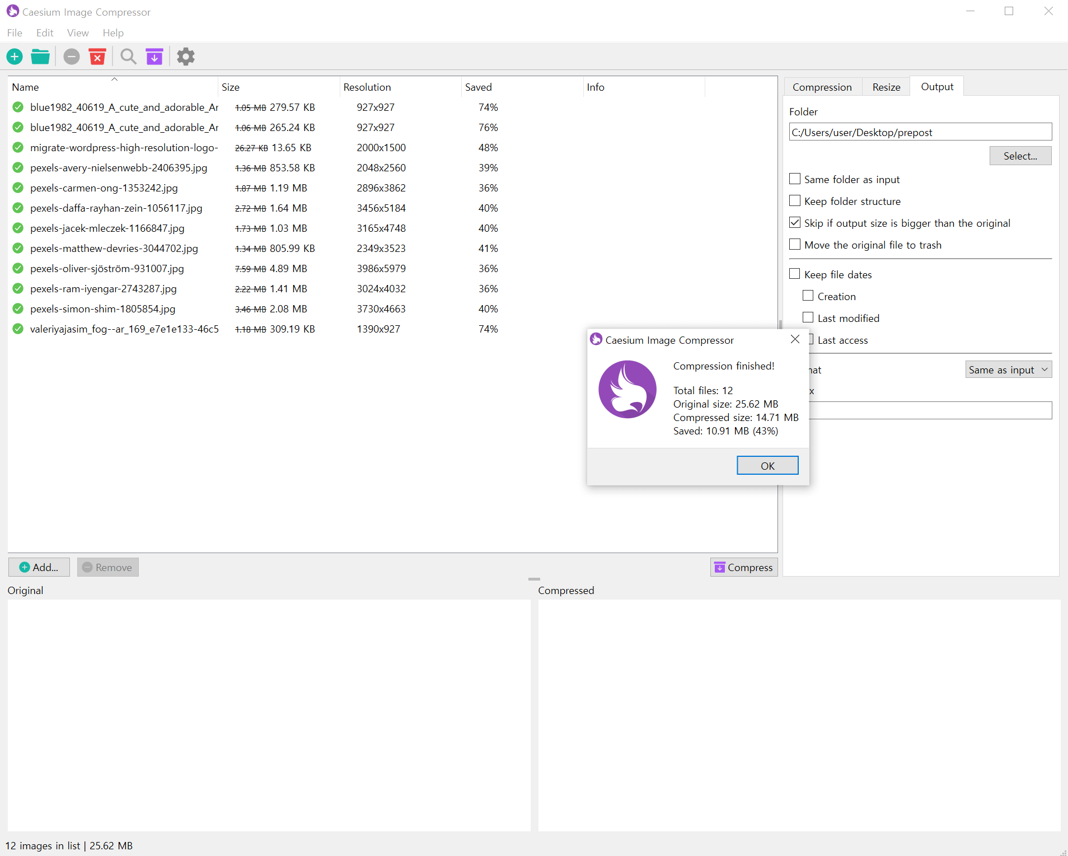Click the Select... folder button

coord(1020,156)
